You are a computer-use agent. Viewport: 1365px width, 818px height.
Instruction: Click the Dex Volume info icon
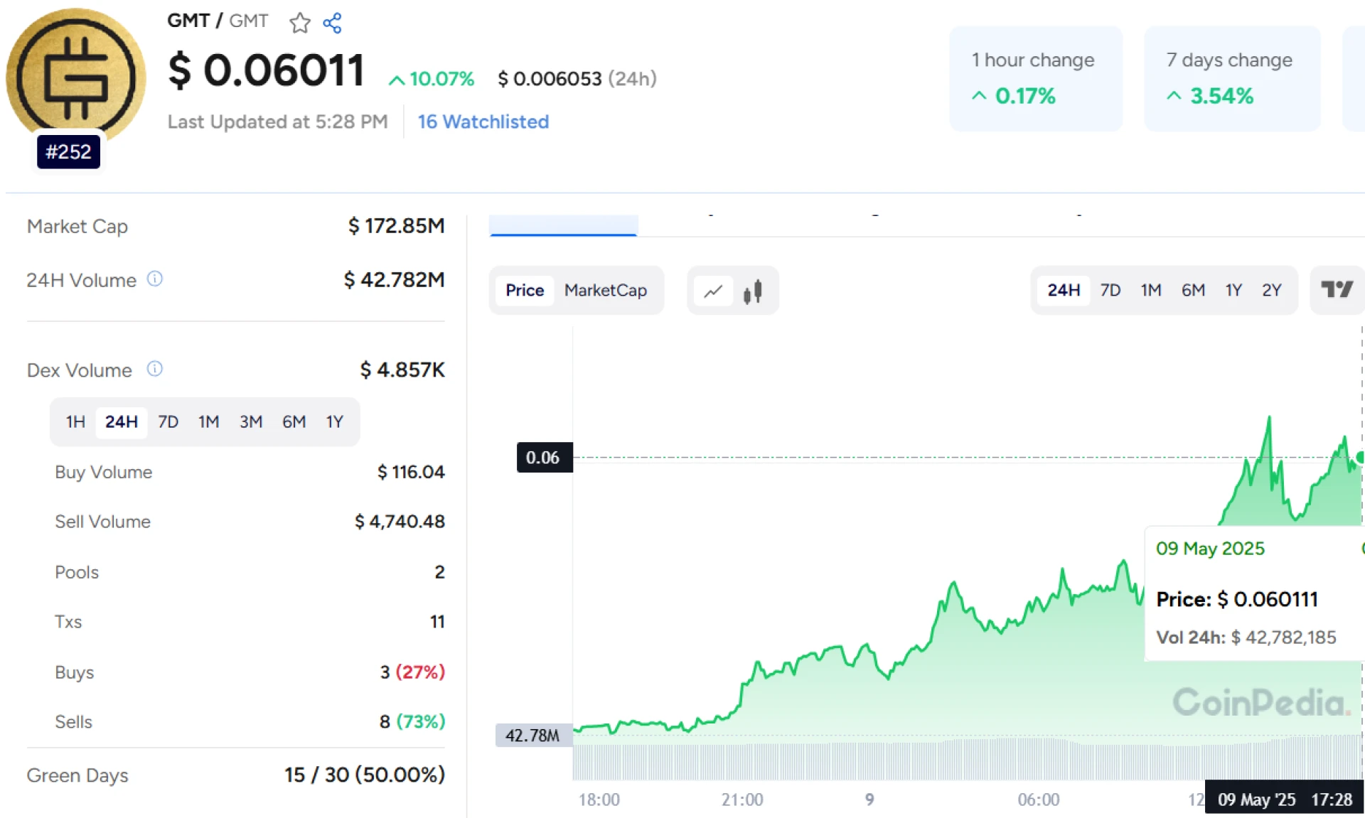coord(155,369)
